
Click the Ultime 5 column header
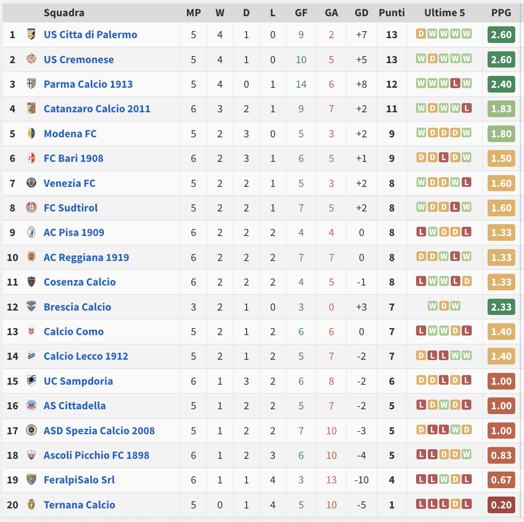point(444,13)
